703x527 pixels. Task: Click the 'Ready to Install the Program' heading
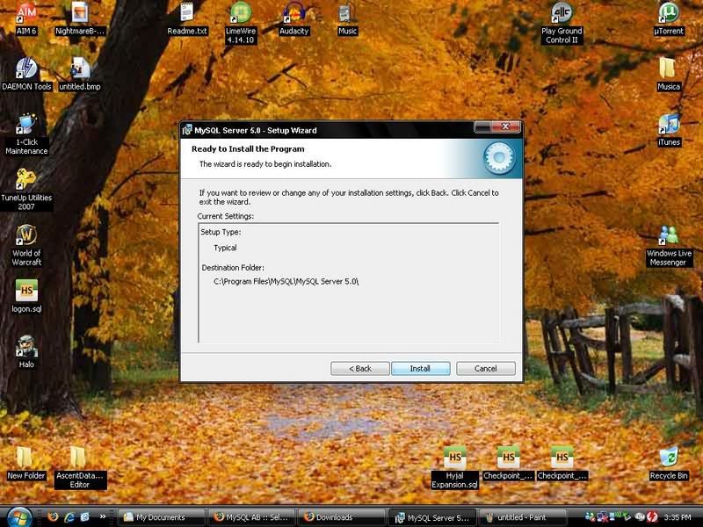(248, 148)
